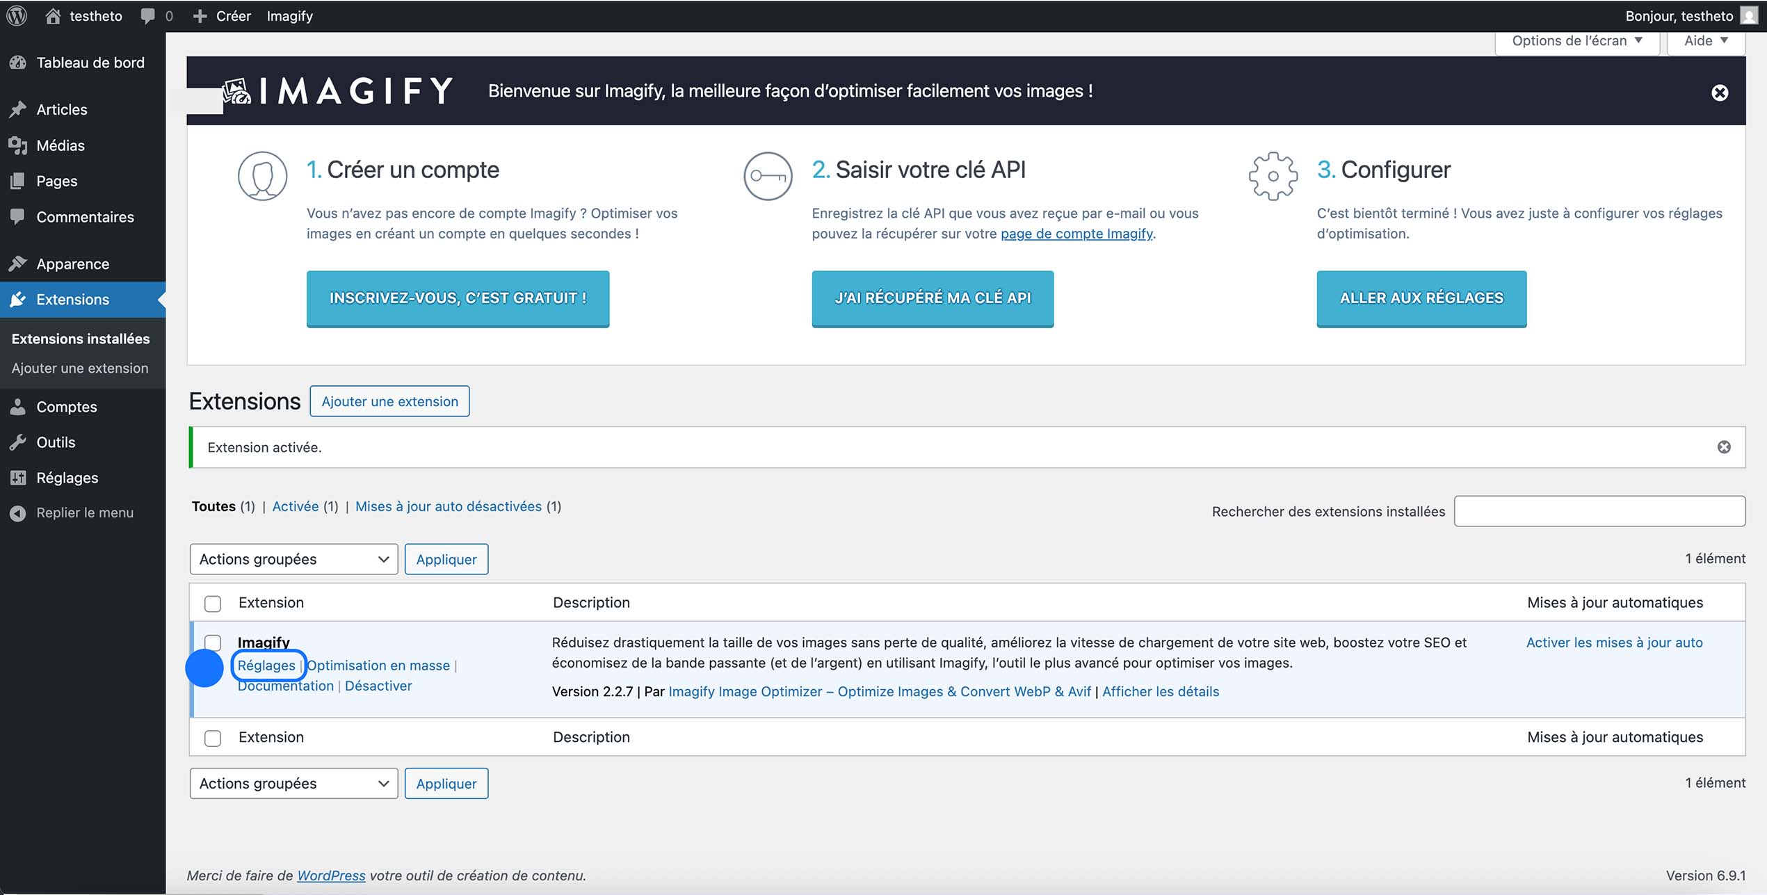The width and height of the screenshot is (1767, 895).
Task: Check the Imagify row checkbox
Action: coord(212,643)
